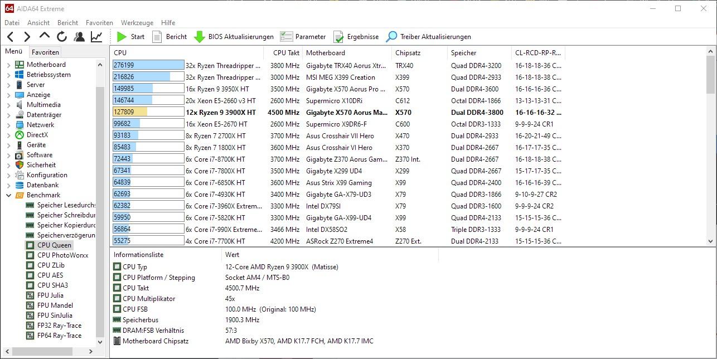Switch to the Menü tab in the sidebar
717x359 pixels.
click(13, 51)
